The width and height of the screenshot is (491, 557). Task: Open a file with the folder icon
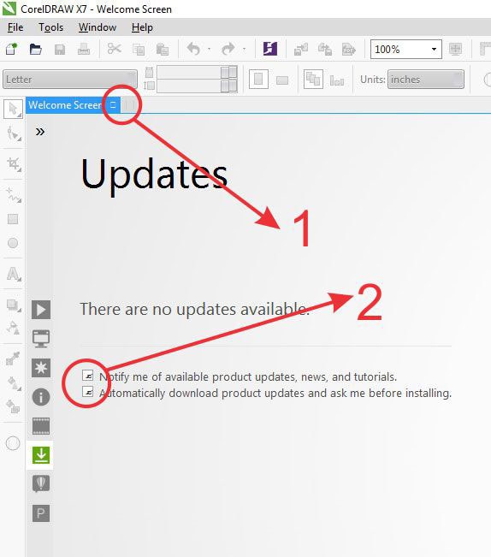pyautogui.click(x=36, y=49)
